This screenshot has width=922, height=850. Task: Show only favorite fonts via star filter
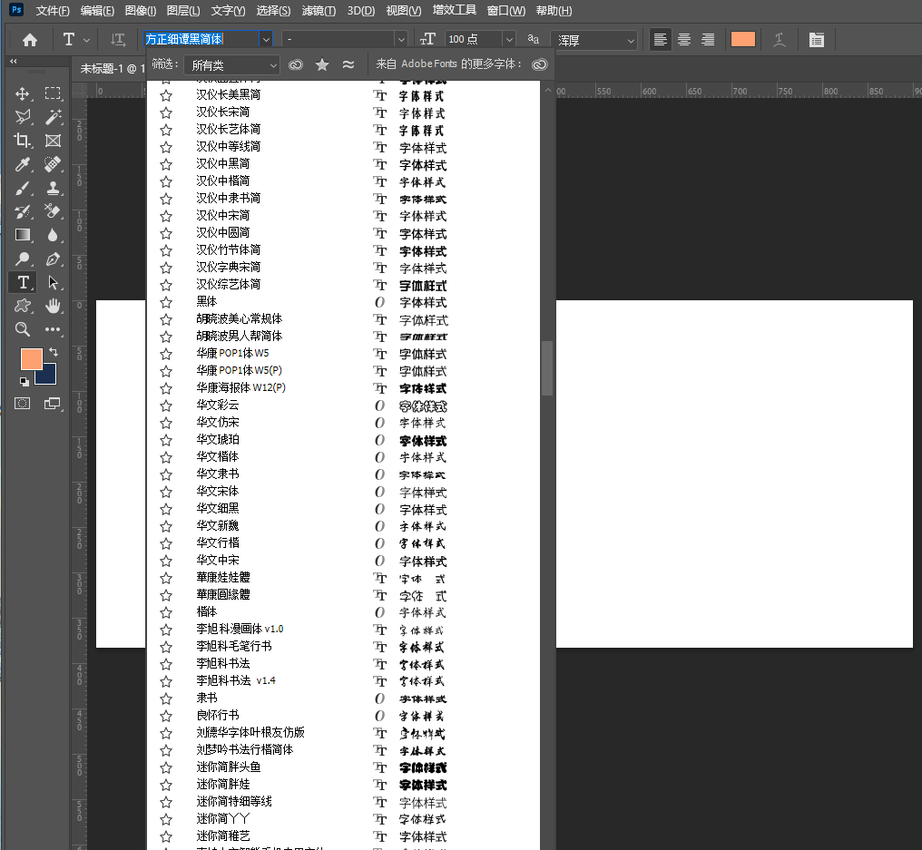[x=321, y=64]
